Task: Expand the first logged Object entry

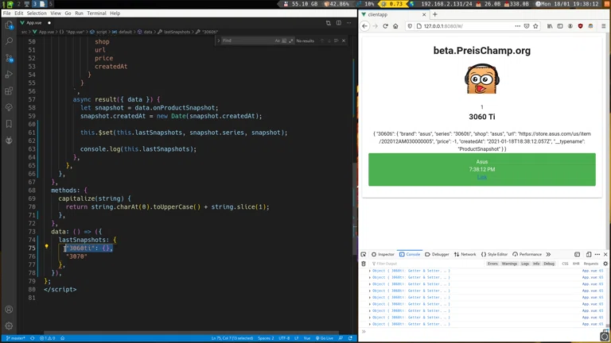Action: [370, 271]
